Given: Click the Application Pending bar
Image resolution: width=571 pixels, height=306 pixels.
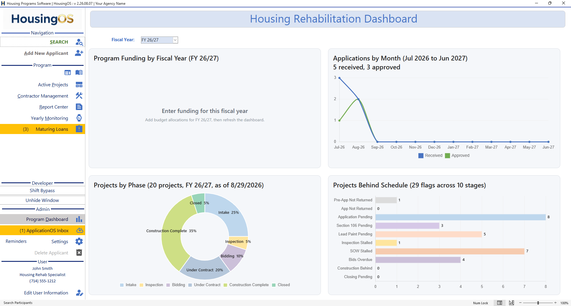Looking at the screenshot, I should click(460, 217).
